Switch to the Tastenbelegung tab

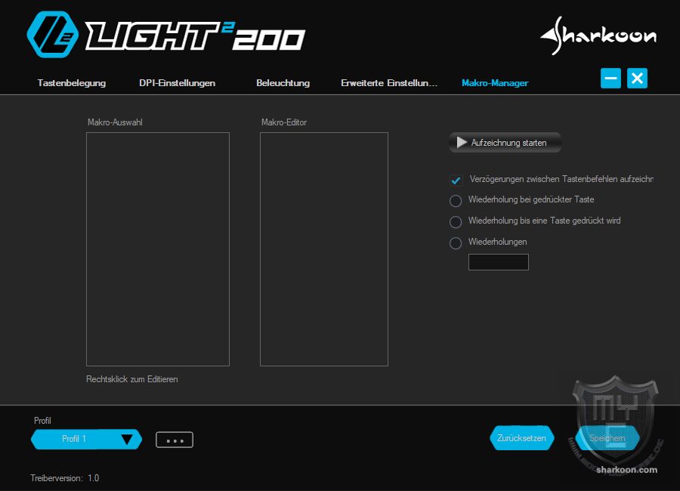point(72,83)
